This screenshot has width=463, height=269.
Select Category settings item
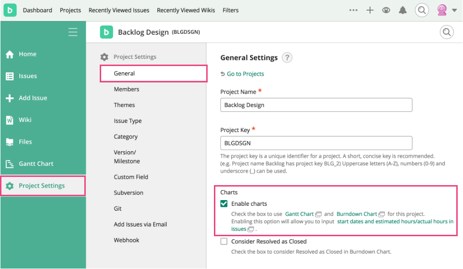[x=125, y=136]
